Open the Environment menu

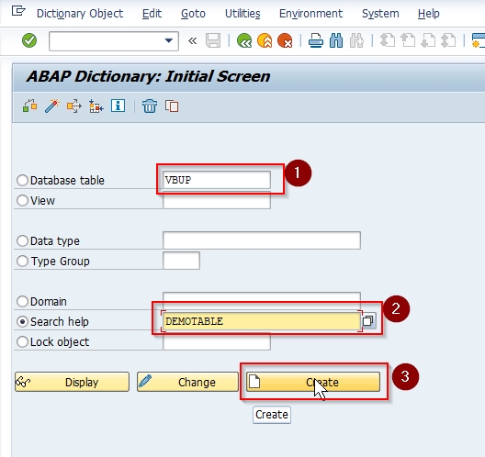[310, 14]
